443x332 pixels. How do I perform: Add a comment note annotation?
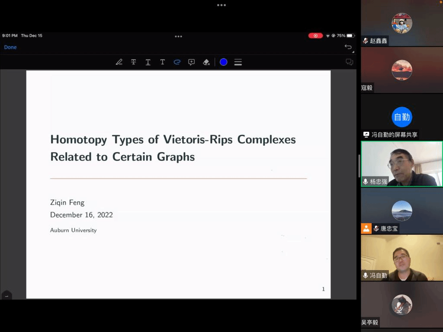191,62
